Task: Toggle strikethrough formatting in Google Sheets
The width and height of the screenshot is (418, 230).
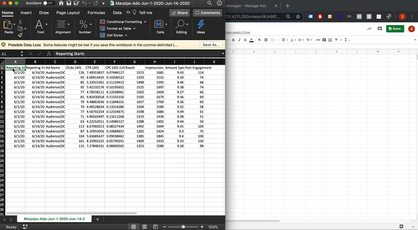Action: pyautogui.click(x=246, y=40)
